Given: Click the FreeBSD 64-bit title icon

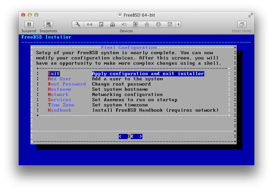Looking at the screenshot, I should 120,15.
